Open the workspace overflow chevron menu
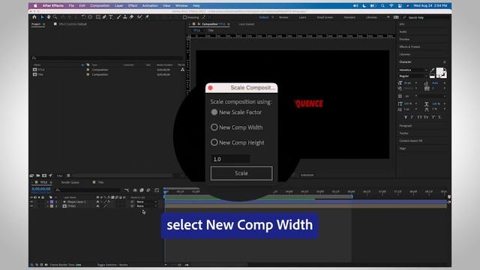This screenshot has width=480, height=270. pos(388,17)
